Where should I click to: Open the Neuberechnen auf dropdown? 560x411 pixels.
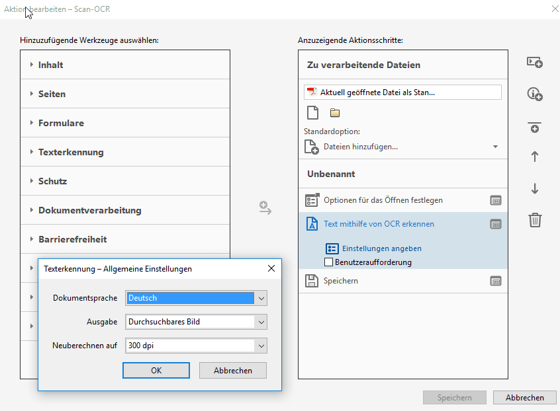pos(261,346)
